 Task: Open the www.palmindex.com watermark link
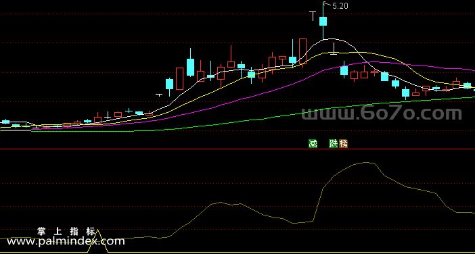[66, 241]
